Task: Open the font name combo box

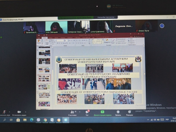Action: click(61, 41)
